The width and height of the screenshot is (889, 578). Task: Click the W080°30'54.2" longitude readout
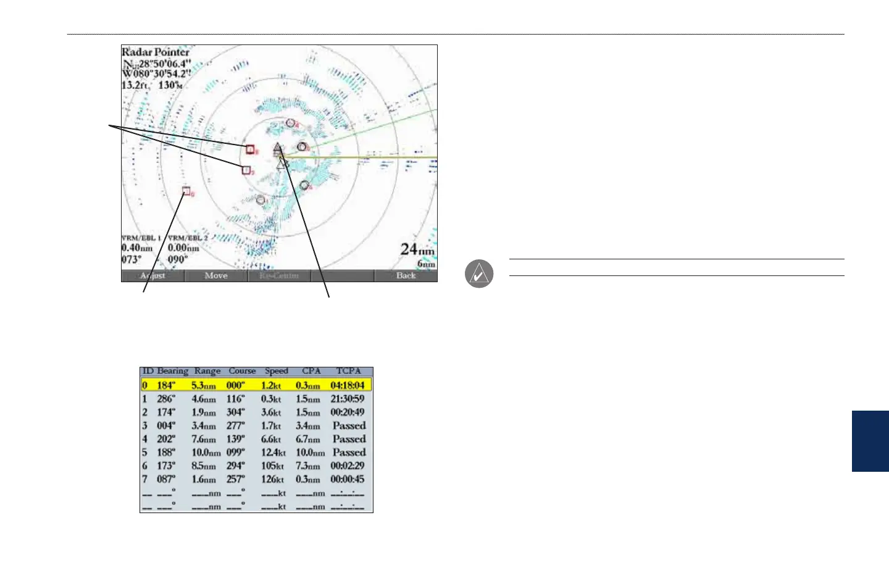[x=157, y=73]
